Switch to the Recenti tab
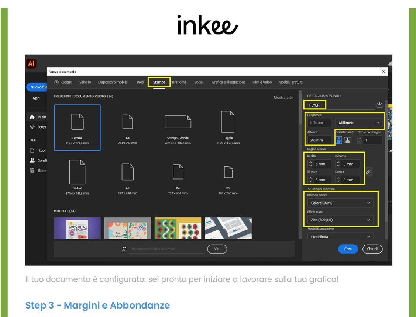416x317 pixels. (x=63, y=82)
